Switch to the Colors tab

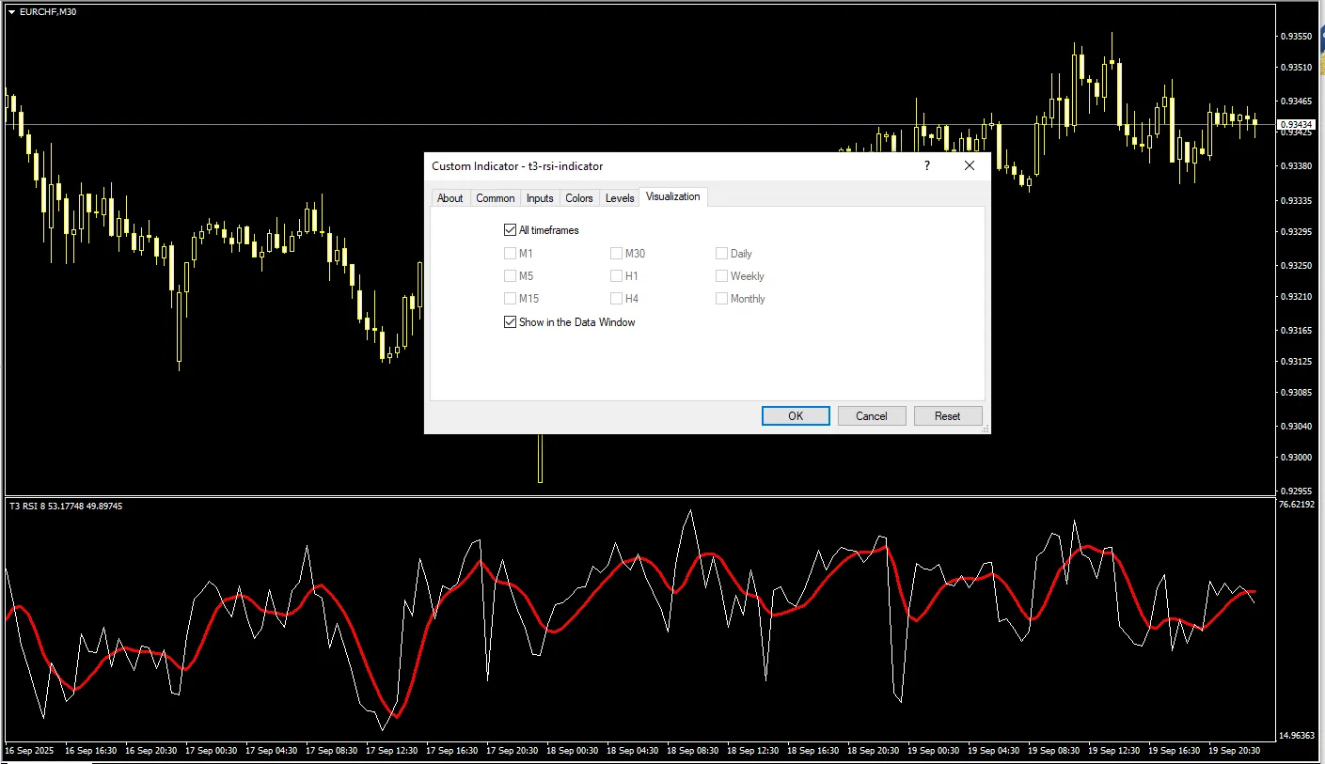pos(578,197)
